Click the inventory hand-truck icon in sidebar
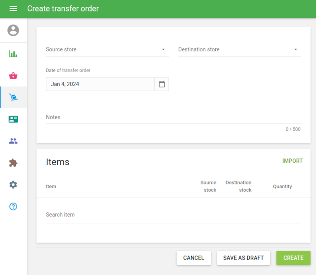Image resolution: width=316 pixels, height=275 pixels. [13, 97]
